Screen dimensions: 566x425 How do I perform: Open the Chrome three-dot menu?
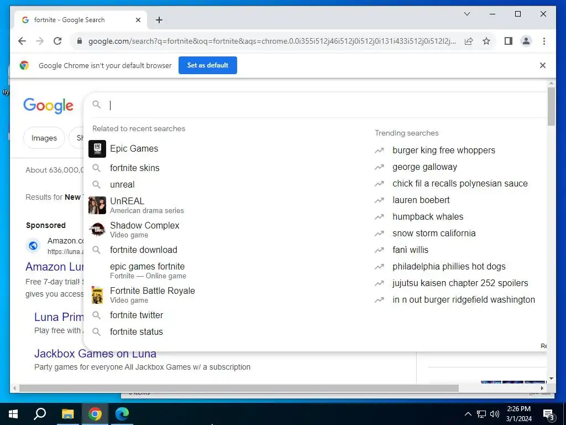(x=544, y=41)
